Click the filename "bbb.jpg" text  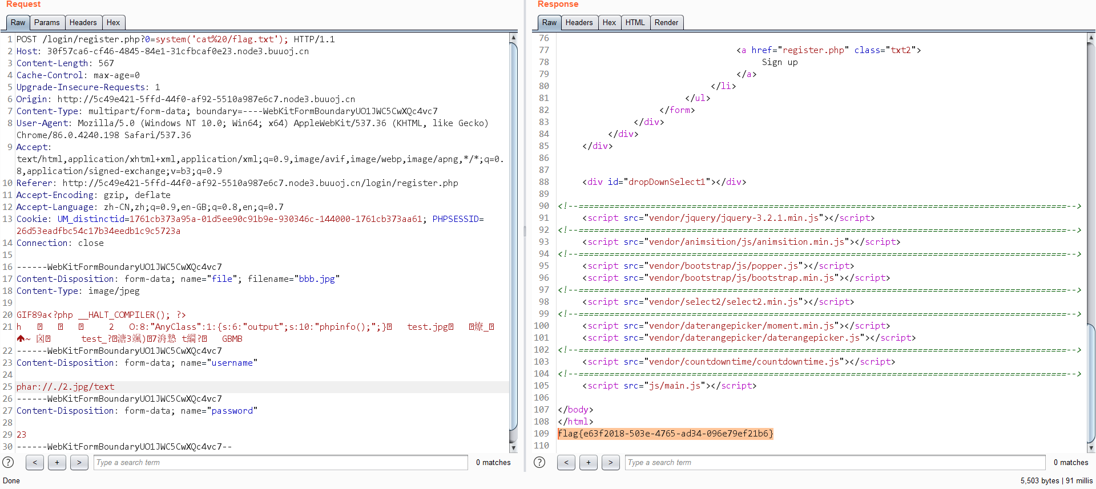[x=317, y=279]
